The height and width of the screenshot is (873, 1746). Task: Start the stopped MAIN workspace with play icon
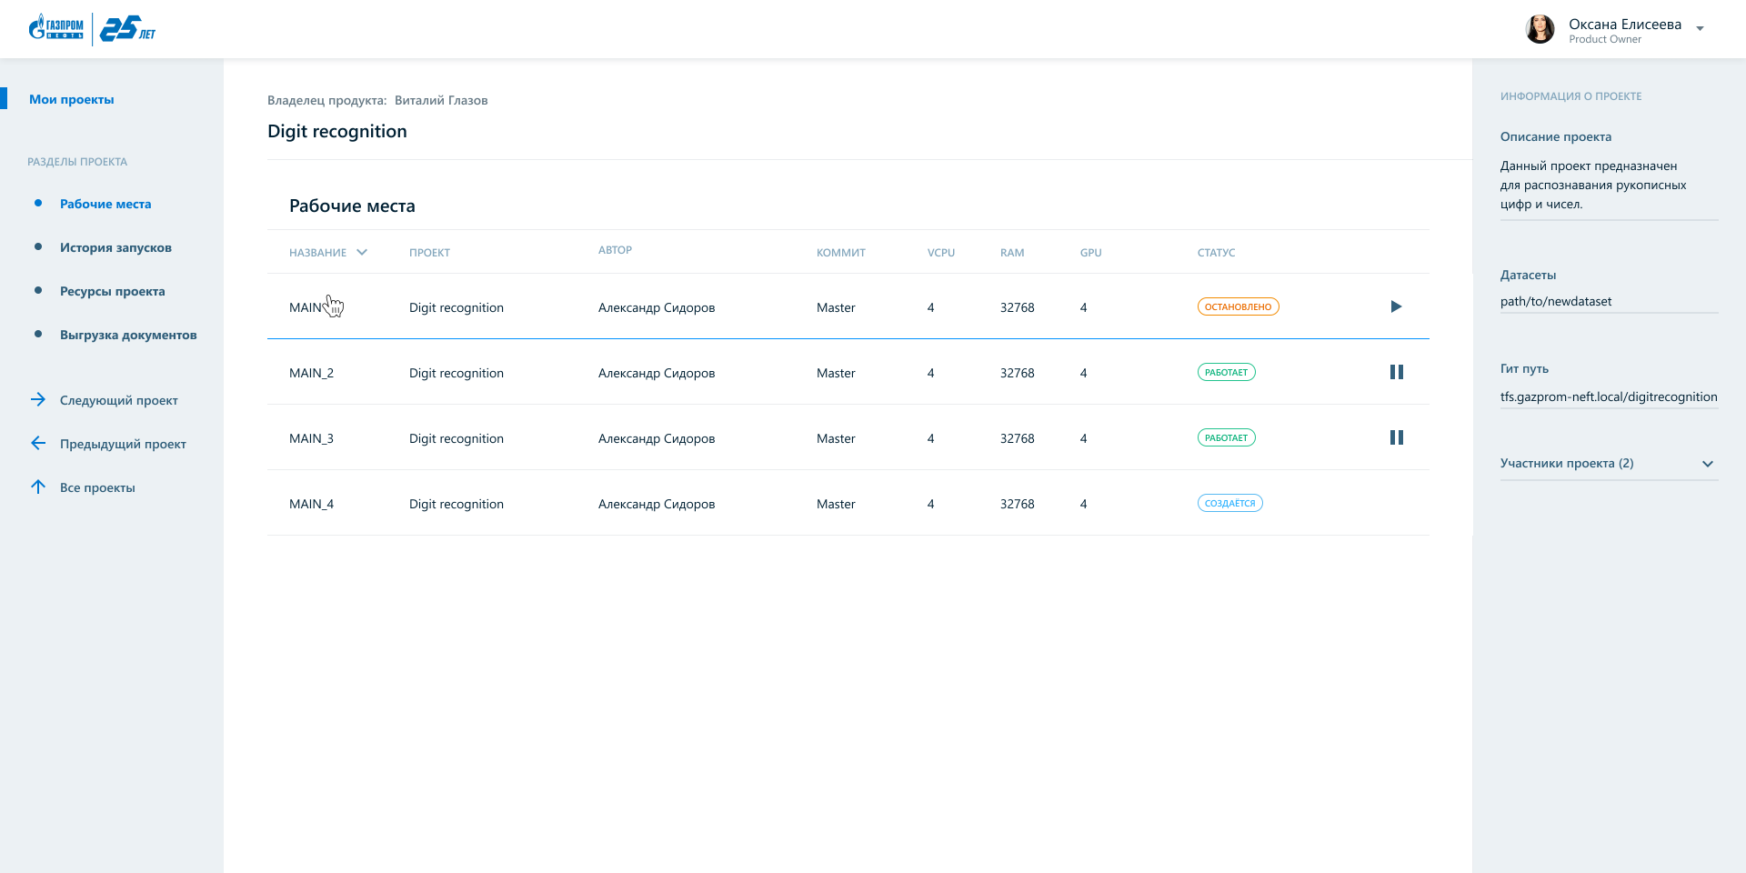(1396, 306)
